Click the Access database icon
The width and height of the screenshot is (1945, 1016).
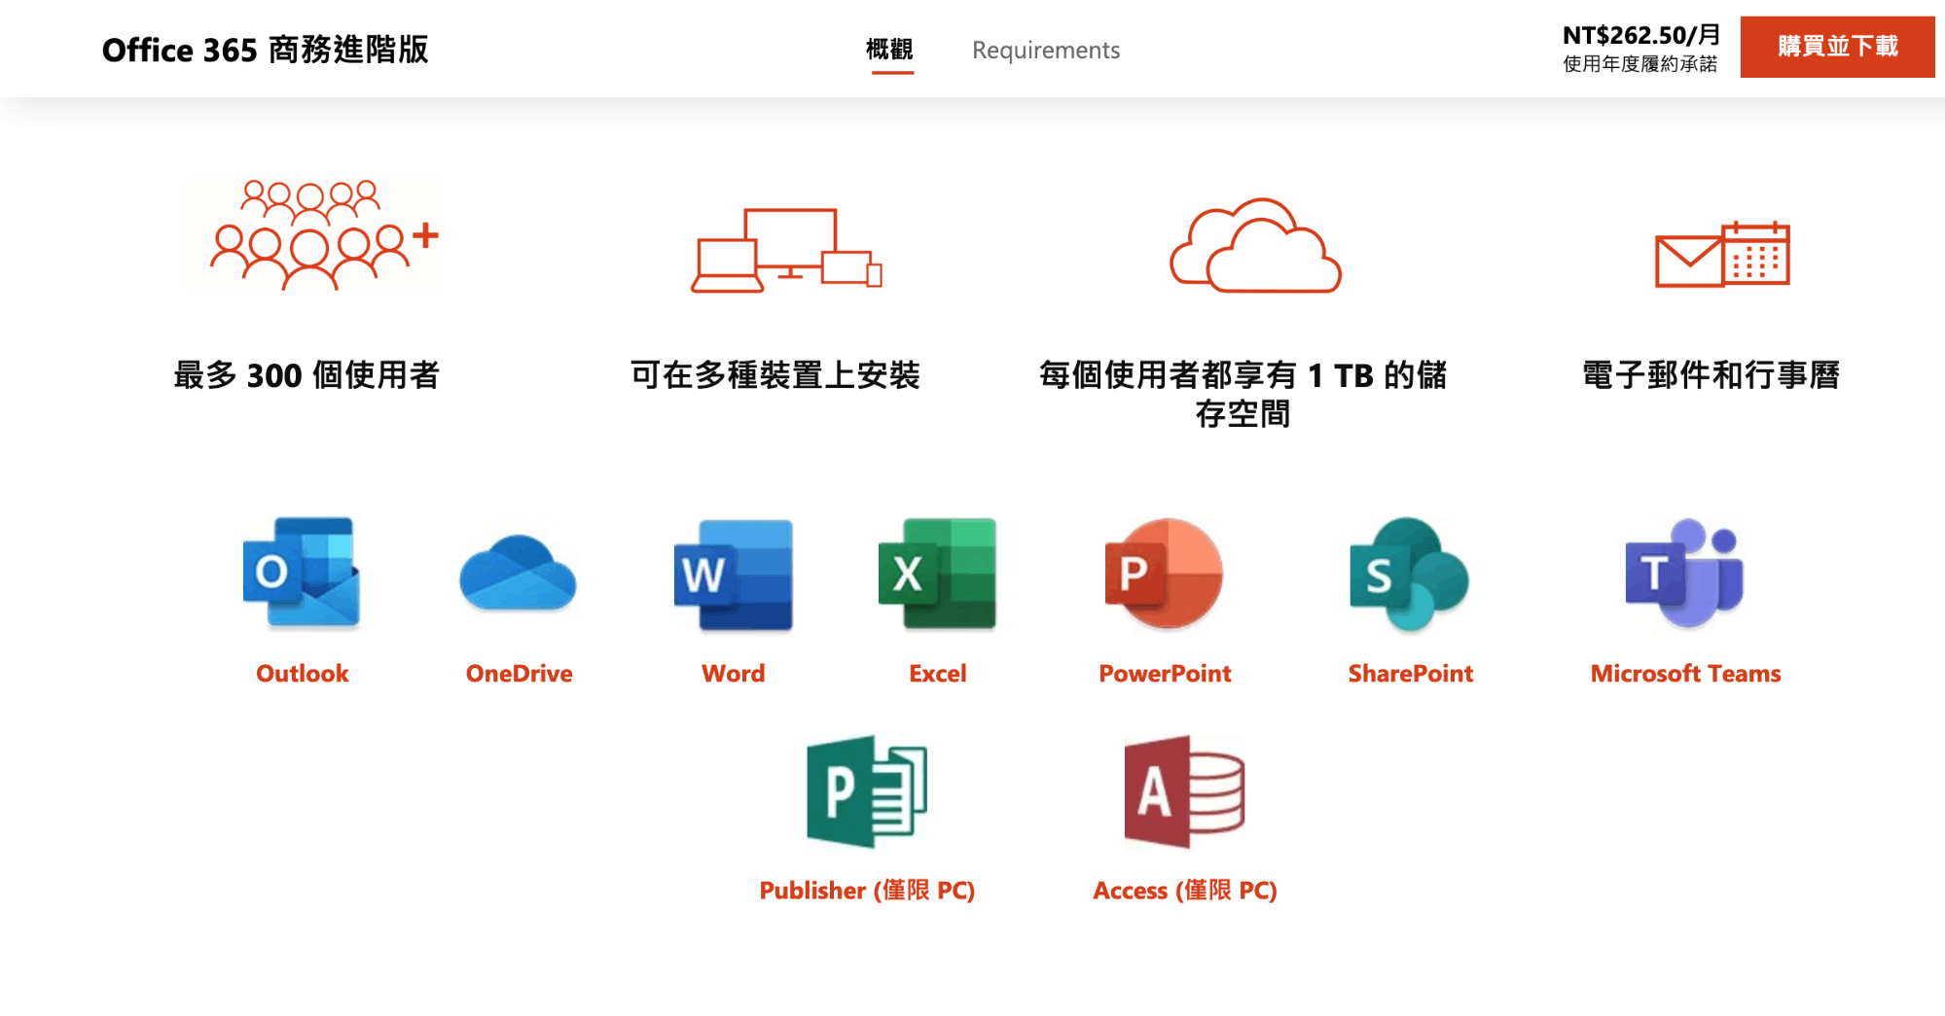(1184, 791)
